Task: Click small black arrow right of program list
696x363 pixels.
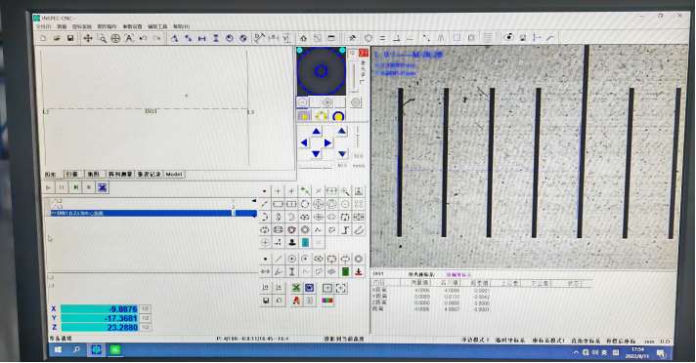Action: click(254, 201)
